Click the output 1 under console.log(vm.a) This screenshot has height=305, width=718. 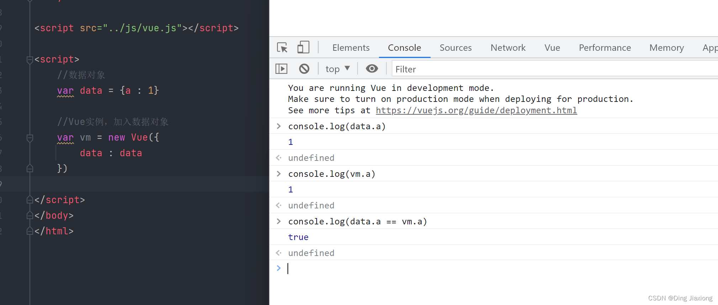[291, 190]
